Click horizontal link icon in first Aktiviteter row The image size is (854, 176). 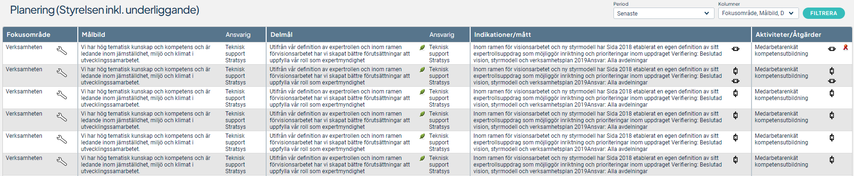coord(832,49)
